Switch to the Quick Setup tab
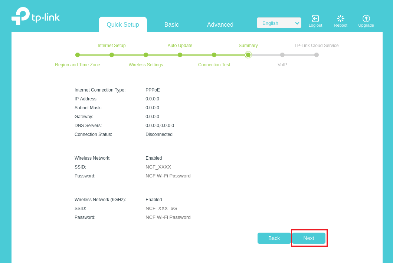The height and width of the screenshot is (263, 393). [123, 25]
